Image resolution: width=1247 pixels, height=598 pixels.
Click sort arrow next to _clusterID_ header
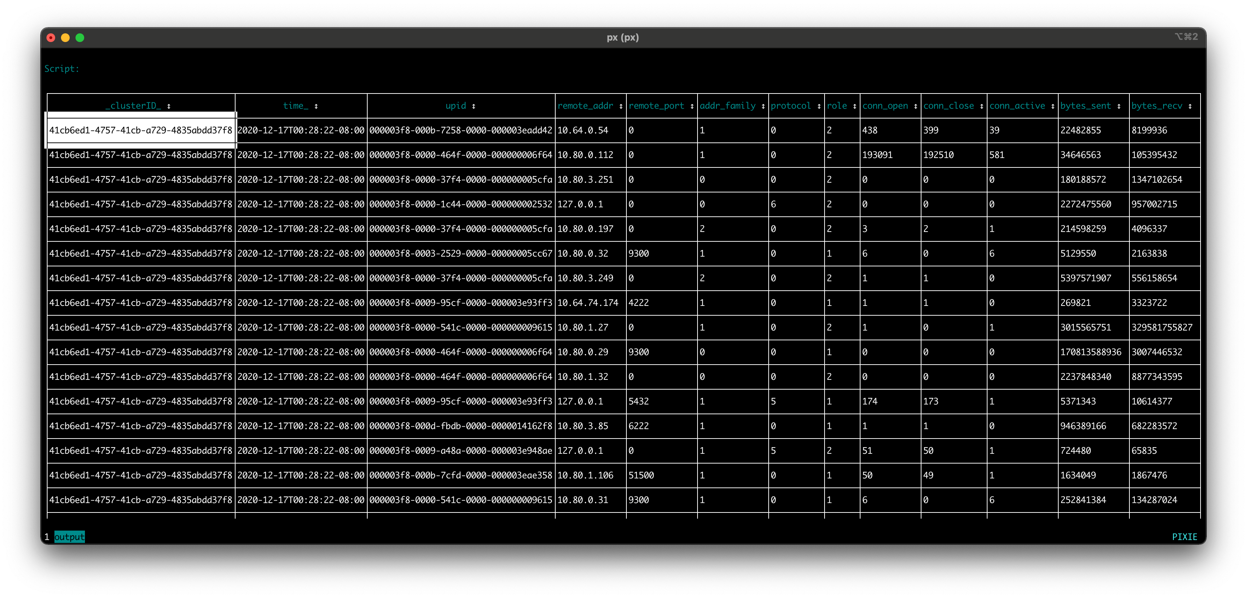pyautogui.click(x=169, y=106)
